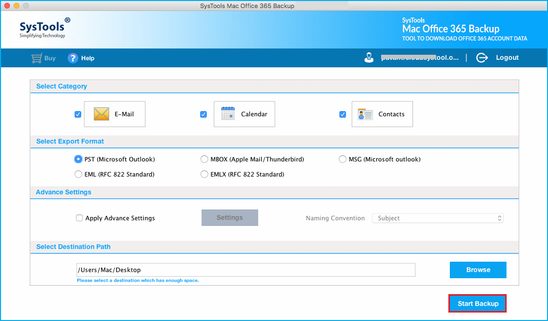Click the E-Mail envelope icon
The width and height of the screenshot is (548, 321).
101,114
